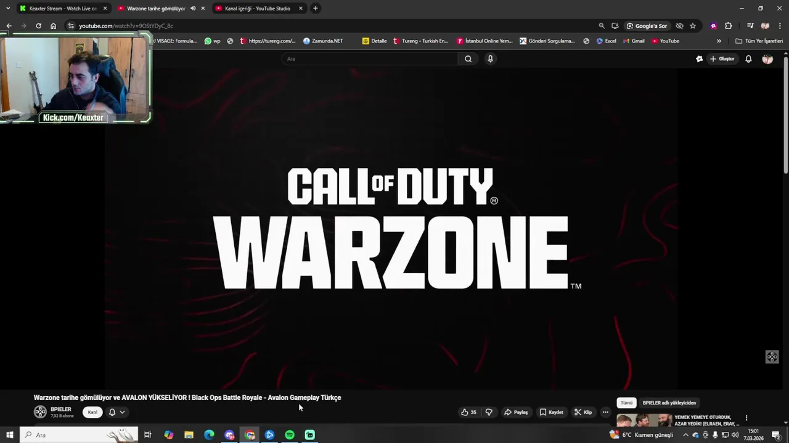Toggle notification bell for BPIELER channel
789x443 pixels.
coord(112,412)
